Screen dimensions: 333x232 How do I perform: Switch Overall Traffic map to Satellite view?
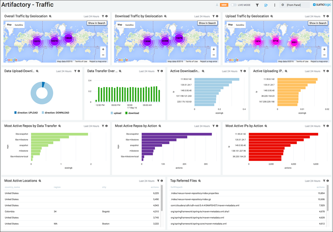point(19,25)
